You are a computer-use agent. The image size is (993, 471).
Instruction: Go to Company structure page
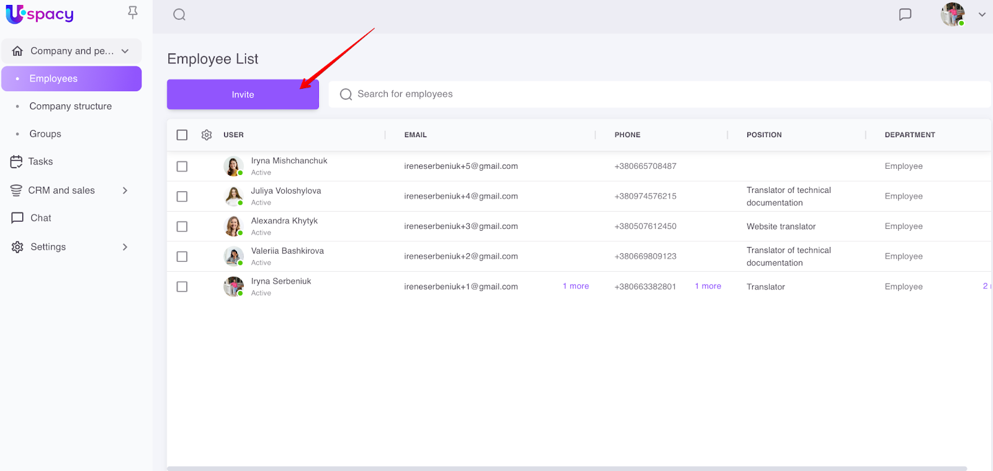pyautogui.click(x=70, y=106)
